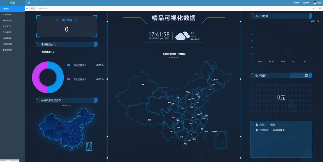Click the refresh (刷新) icon in tab bar

click(x=317, y=9)
